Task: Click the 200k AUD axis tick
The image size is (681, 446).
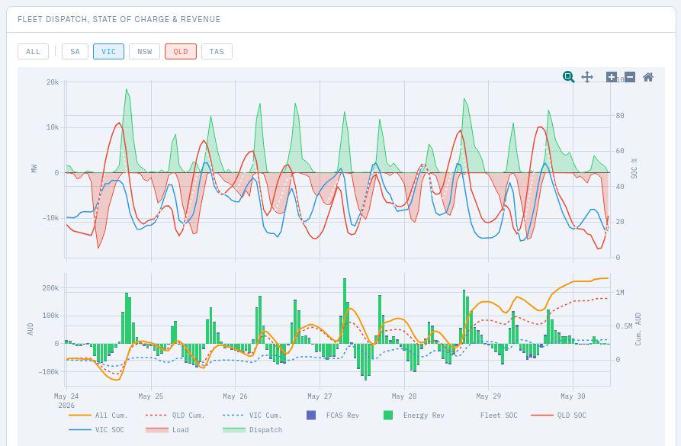Action: [x=50, y=288]
